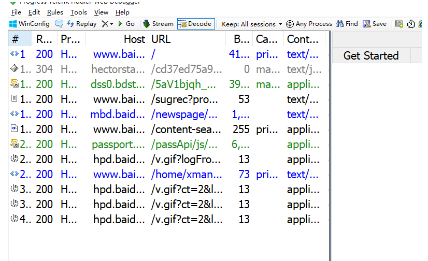Sort by the # column header

[20, 39]
